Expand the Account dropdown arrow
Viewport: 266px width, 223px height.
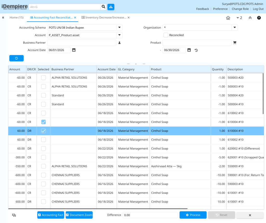[x=119, y=35]
